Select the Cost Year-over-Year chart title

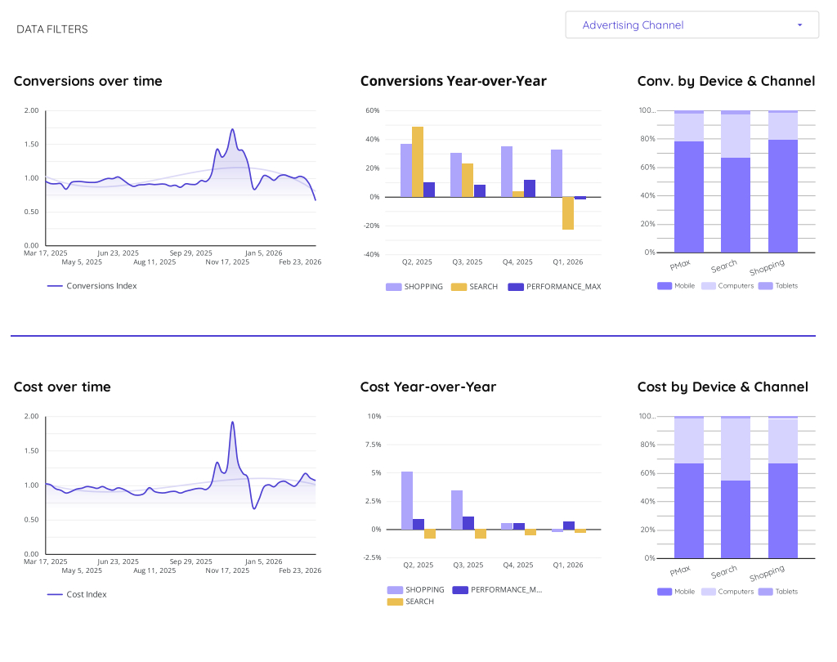pyautogui.click(x=428, y=387)
